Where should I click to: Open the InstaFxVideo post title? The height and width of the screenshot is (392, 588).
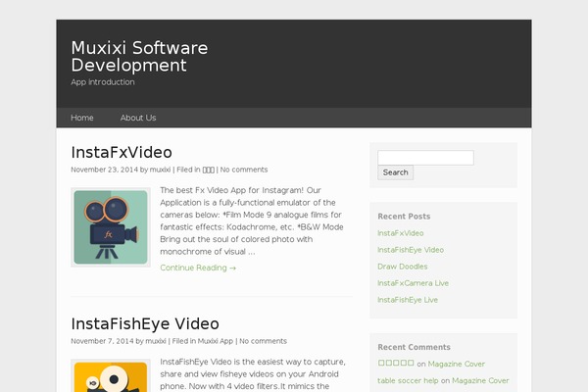tap(122, 152)
